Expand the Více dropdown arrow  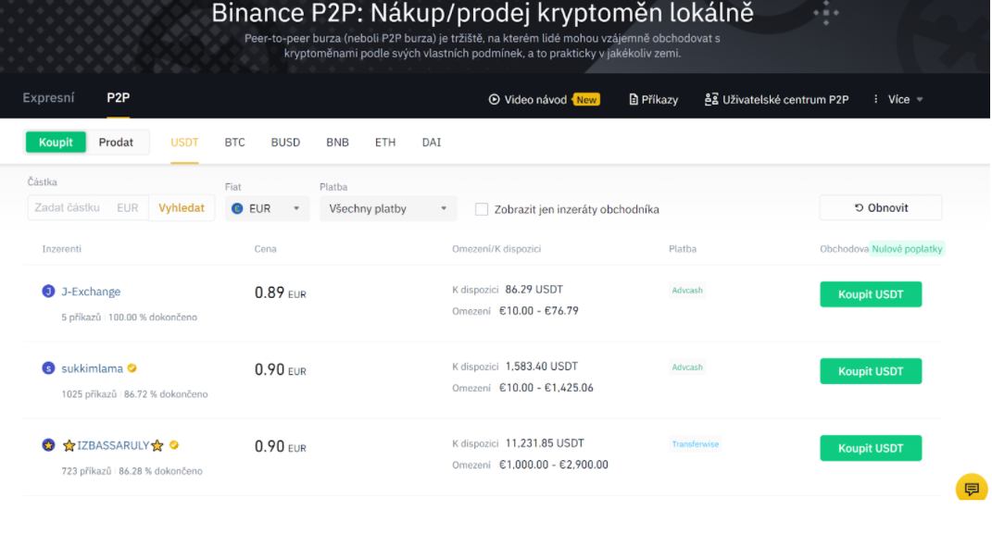(920, 99)
